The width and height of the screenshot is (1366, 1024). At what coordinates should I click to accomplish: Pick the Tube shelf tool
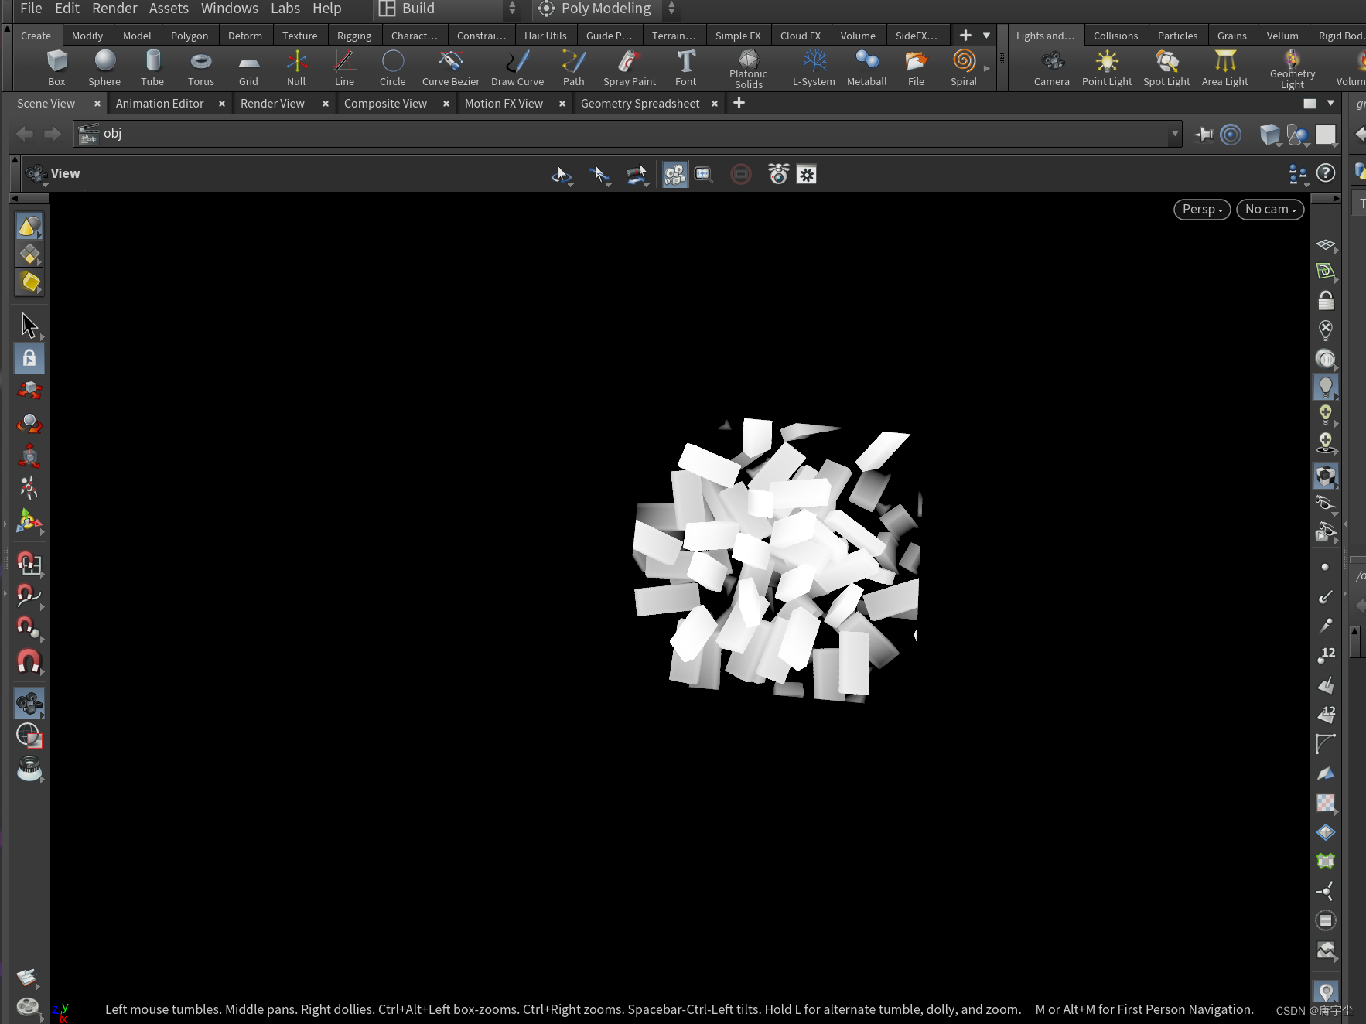click(x=152, y=68)
